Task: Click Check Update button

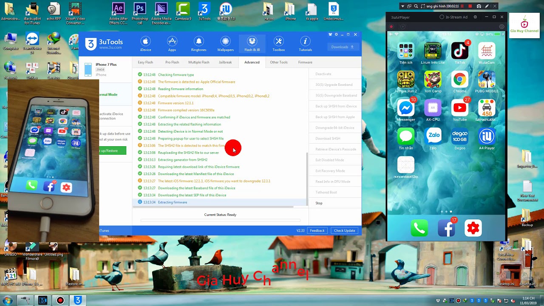Action: [x=344, y=230]
